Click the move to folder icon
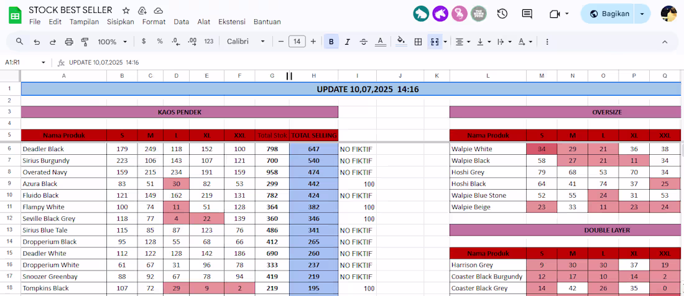 pos(142,11)
